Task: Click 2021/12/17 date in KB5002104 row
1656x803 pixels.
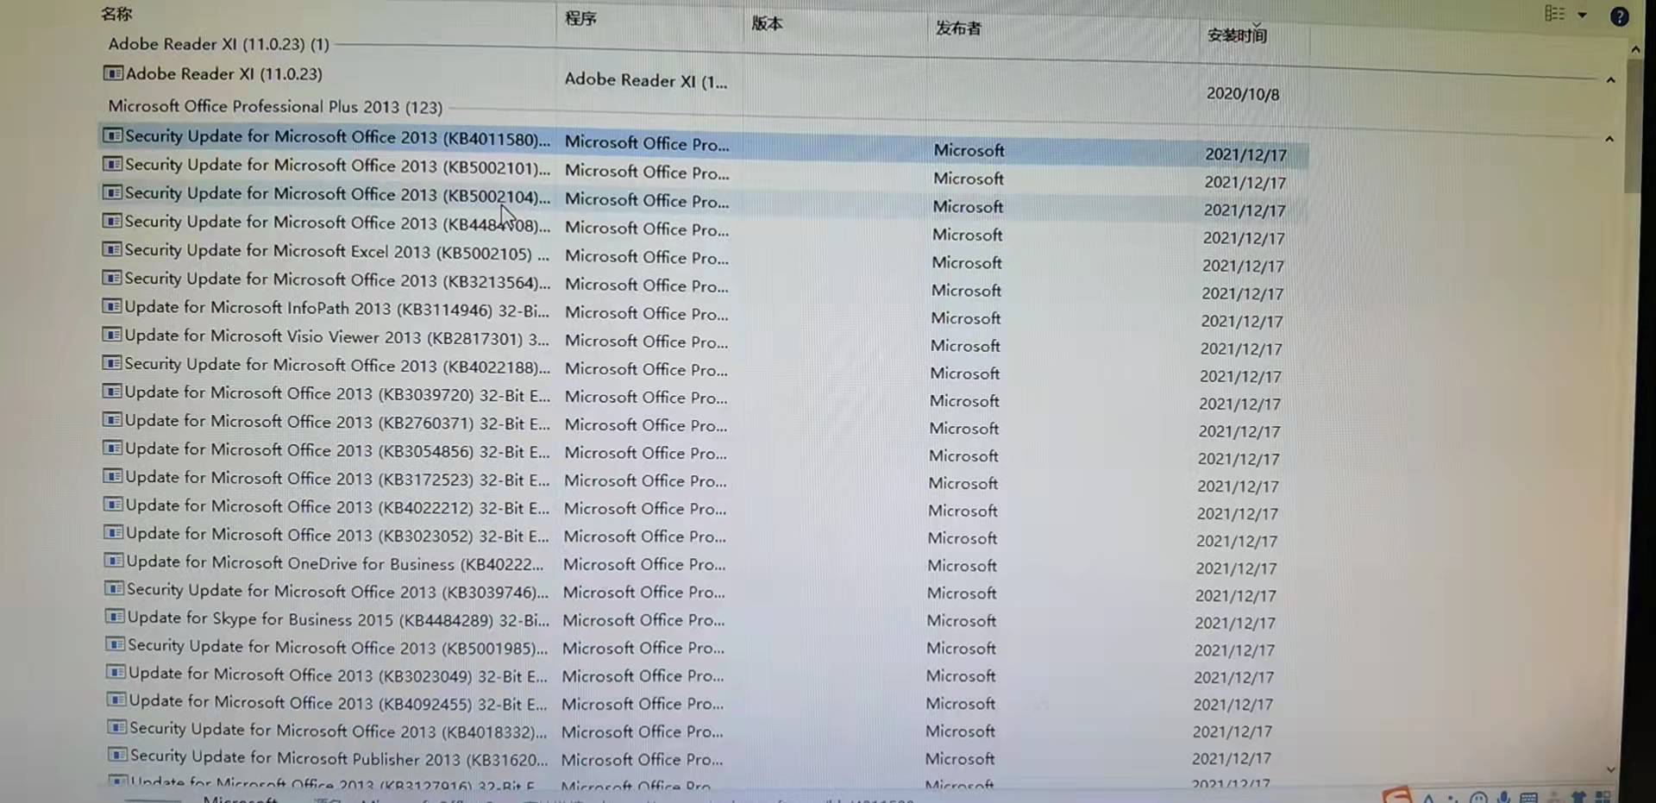Action: pos(1245,210)
